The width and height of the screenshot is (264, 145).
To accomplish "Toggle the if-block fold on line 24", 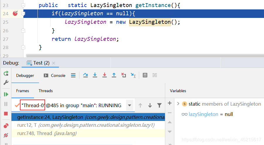I will pyautogui.click(x=23, y=14).
